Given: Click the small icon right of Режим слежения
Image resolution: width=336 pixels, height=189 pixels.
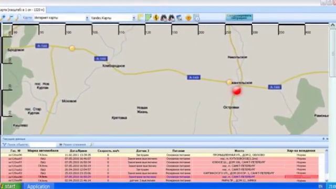Looking at the screenshot, I should [x=91, y=145].
